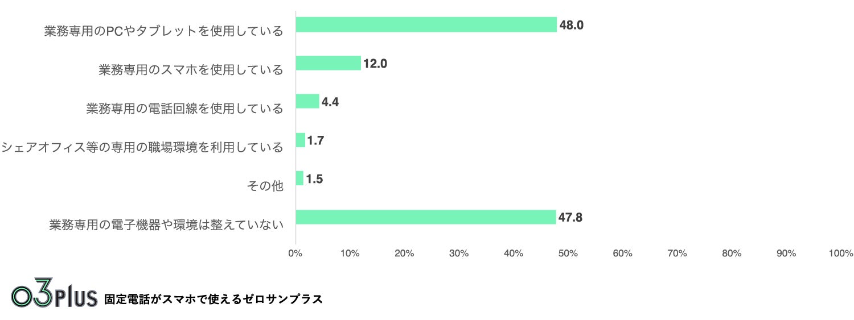
Task: Click the シェアオフィス等の専用の職場環境 label
Action: pos(142,147)
